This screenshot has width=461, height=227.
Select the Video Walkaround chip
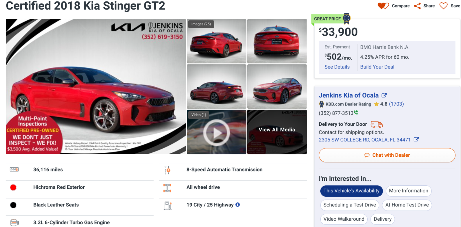pyautogui.click(x=344, y=219)
